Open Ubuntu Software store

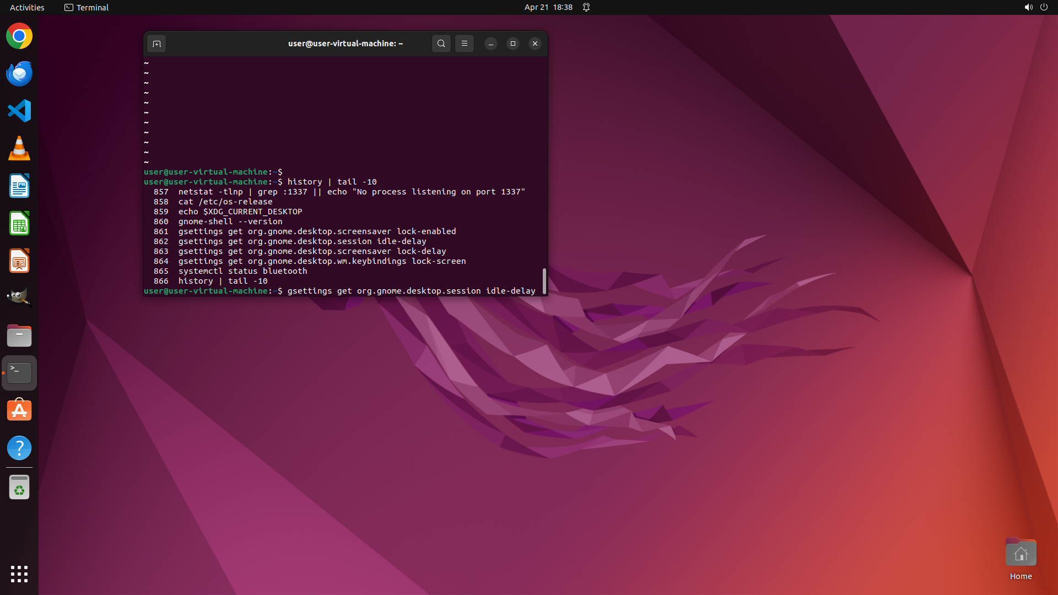click(x=19, y=410)
